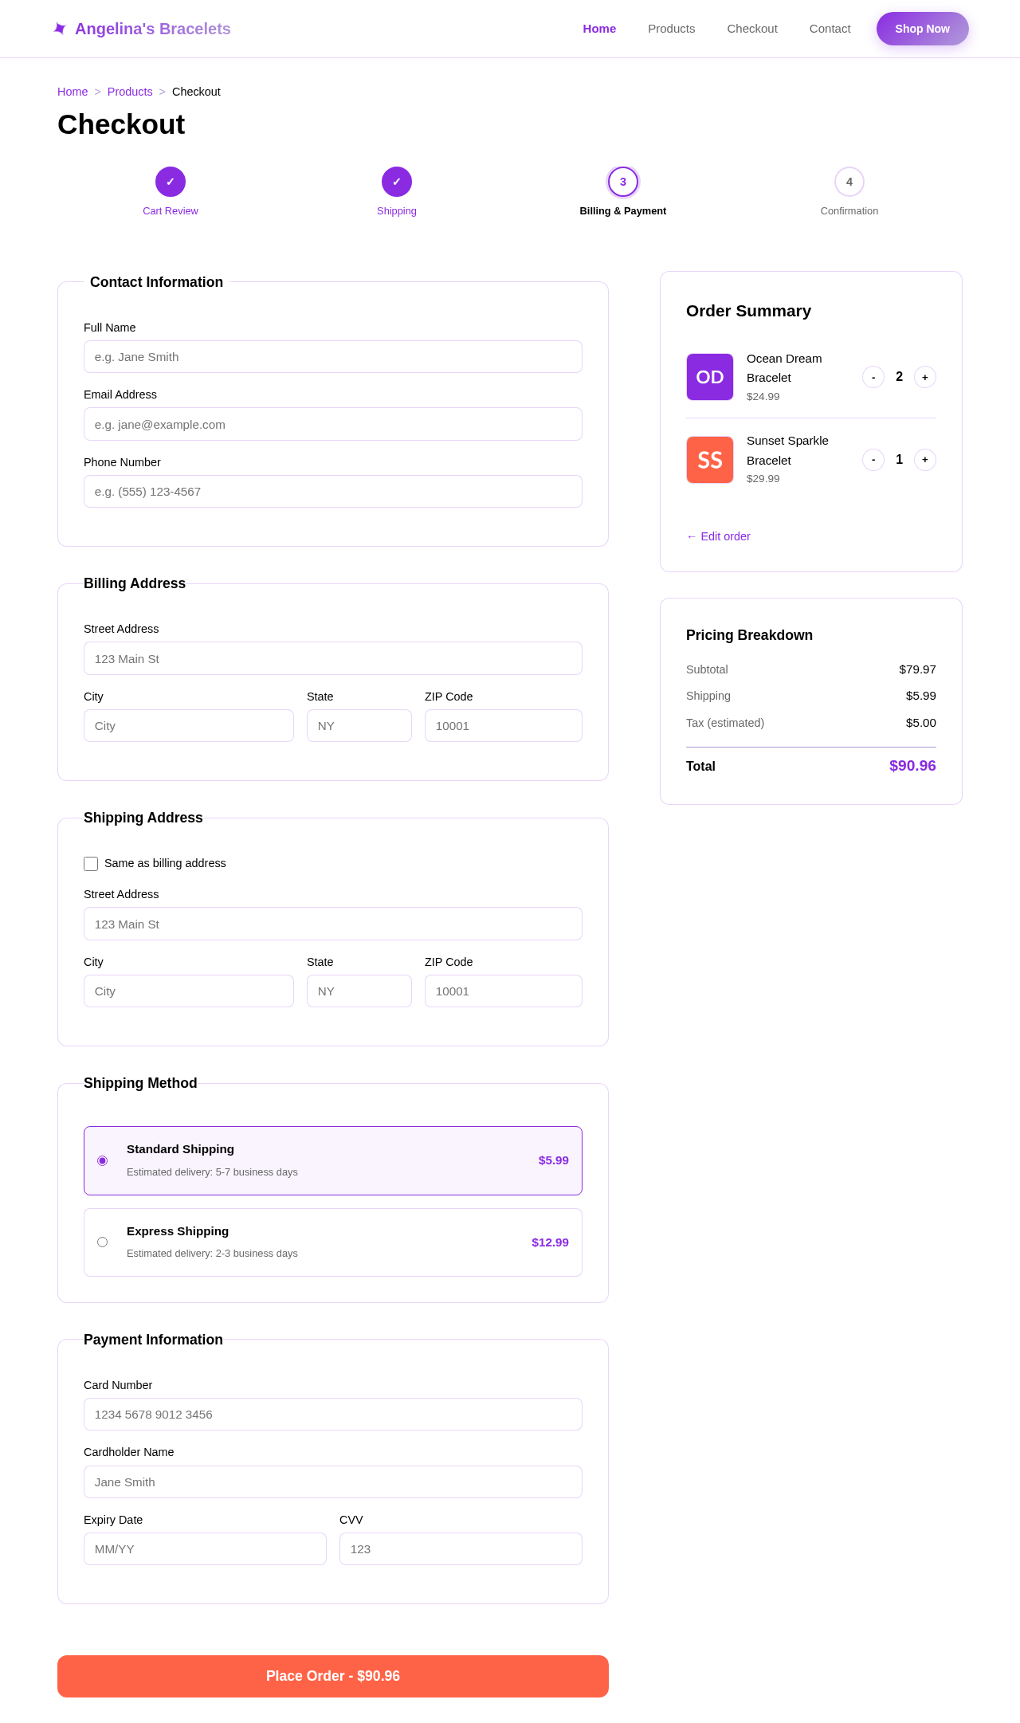
Task: Click the star logo icon beside Angelina's Bracelets
Action: coord(60,29)
